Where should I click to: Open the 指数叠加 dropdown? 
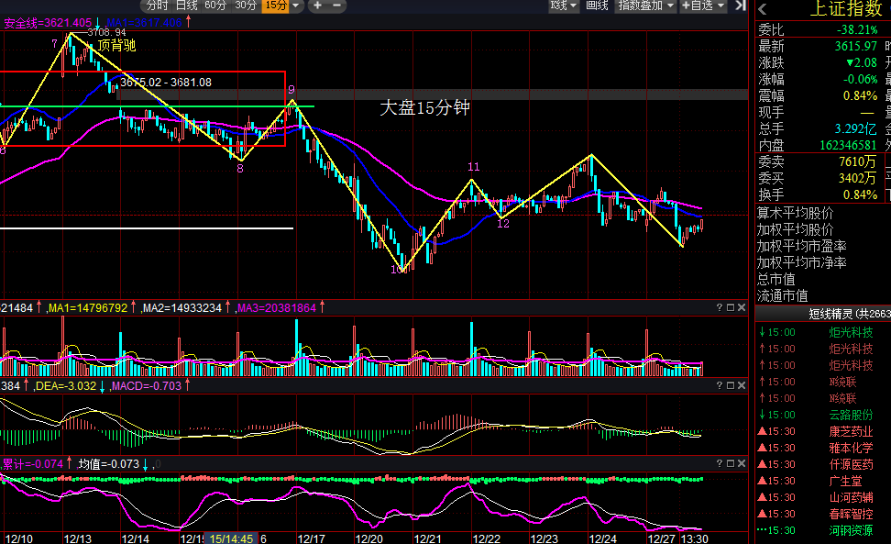point(646,6)
